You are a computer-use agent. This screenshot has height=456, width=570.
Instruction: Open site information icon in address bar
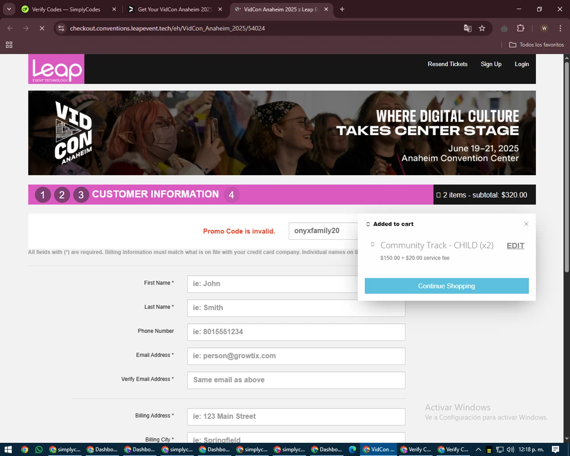61,28
